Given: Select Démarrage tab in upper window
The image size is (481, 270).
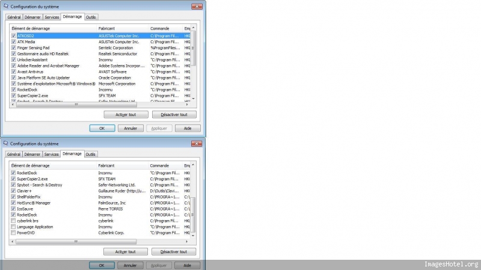Looking at the screenshot, I should point(72,17).
